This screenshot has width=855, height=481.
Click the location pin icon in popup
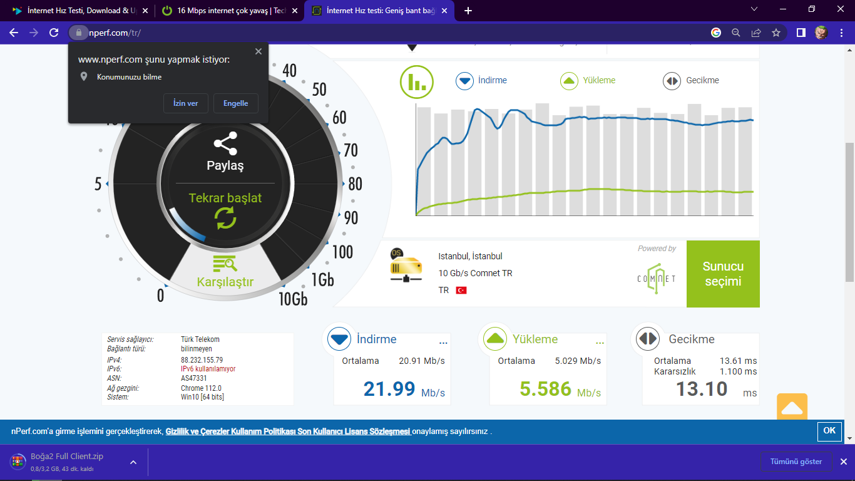pos(84,77)
